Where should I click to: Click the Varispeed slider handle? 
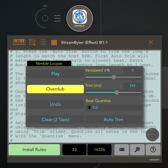[x=114, y=77]
